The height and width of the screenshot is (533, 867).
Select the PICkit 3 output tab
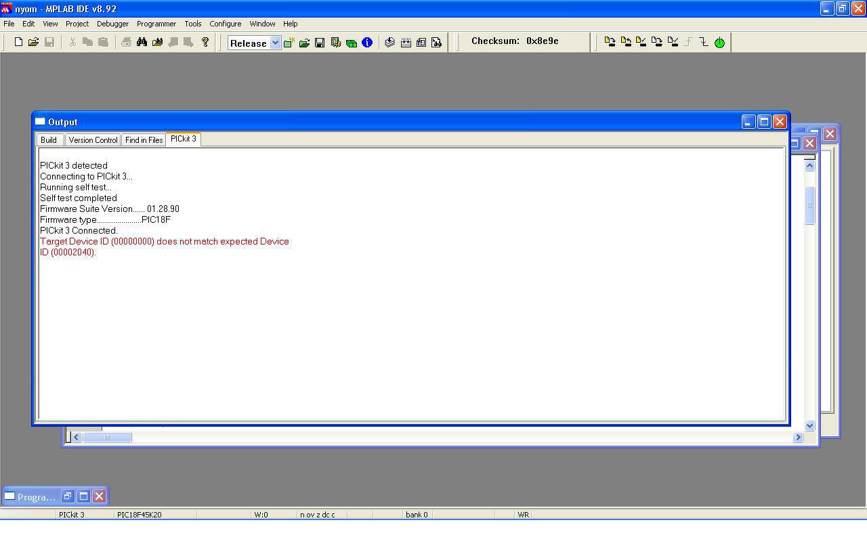tap(183, 139)
